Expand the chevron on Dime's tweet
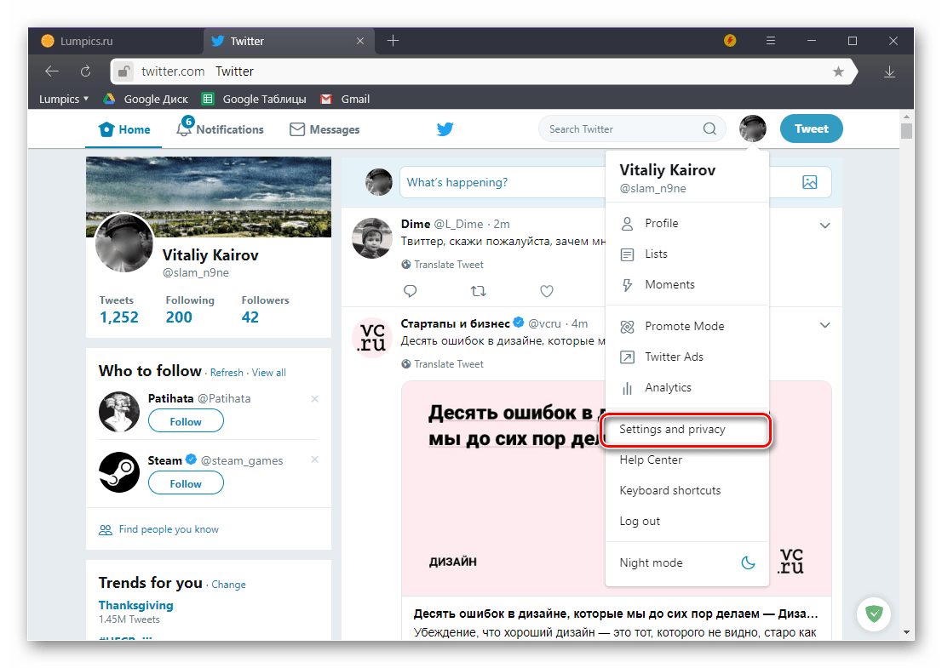 click(824, 226)
